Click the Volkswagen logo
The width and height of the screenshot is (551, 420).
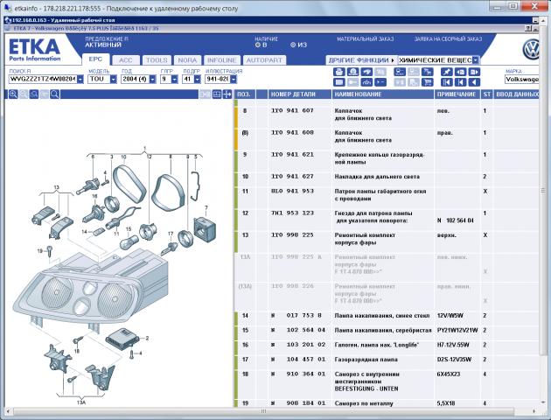(x=531, y=50)
